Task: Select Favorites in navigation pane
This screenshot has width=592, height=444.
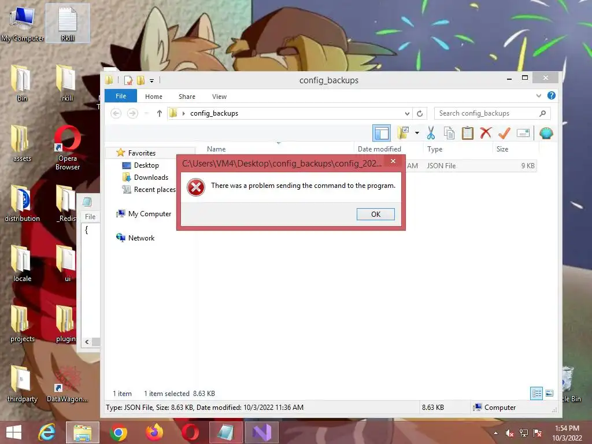Action: click(x=142, y=153)
